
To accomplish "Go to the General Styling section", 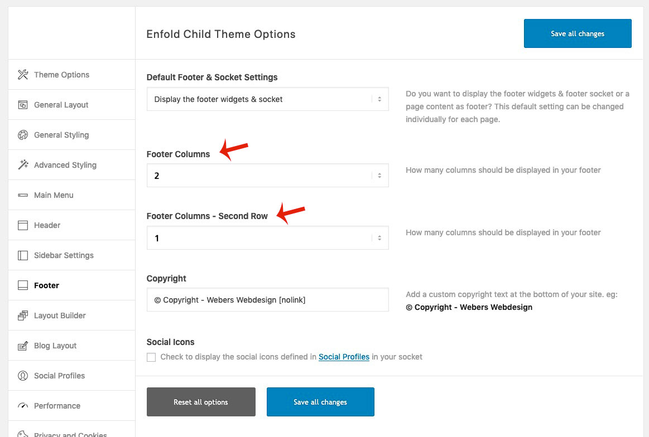I will click(71, 135).
